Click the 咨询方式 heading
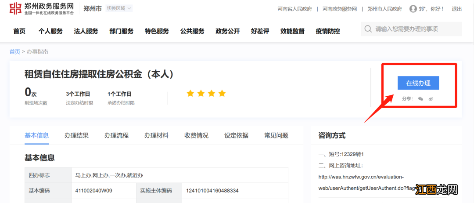 pos(332,135)
